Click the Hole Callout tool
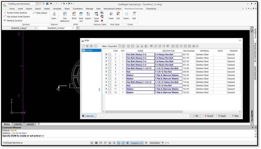The height and width of the screenshot is (149, 261). (40, 13)
